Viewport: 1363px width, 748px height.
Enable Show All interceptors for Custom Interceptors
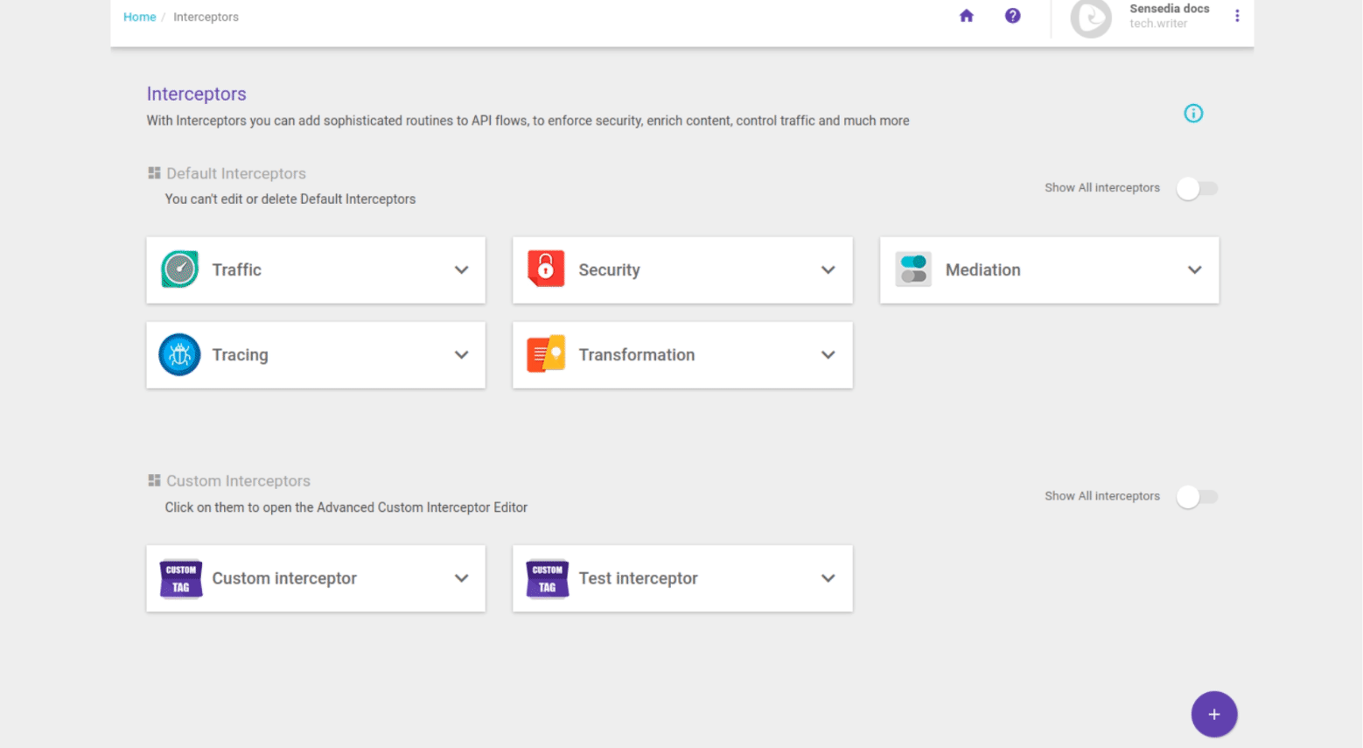pyautogui.click(x=1197, y=497)
